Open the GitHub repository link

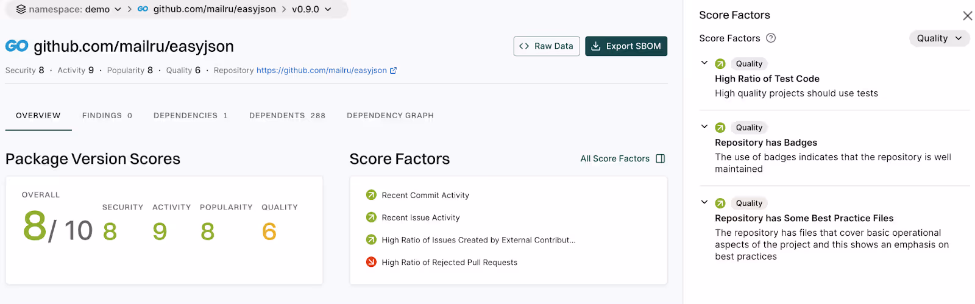point(322,71)
